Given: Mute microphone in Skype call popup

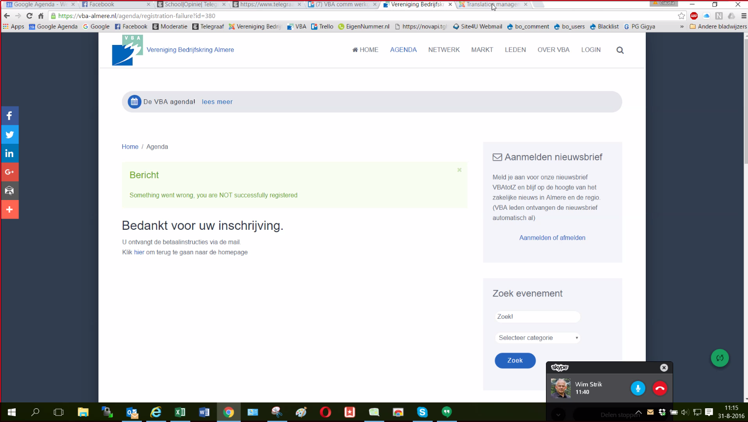Looking at the screenshot, I should (637, 388).
